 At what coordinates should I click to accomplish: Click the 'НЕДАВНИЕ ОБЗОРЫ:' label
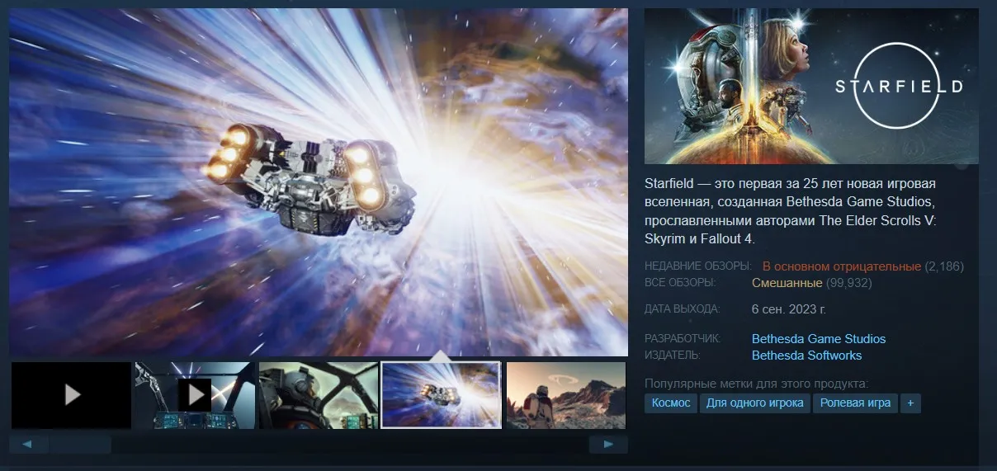tap(697, 266)
